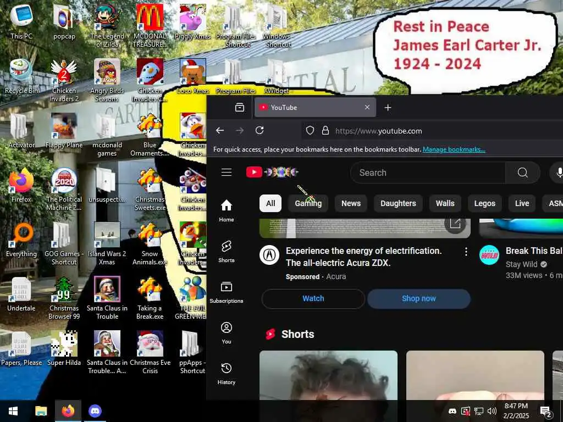The height and width of the screenshot is (422, 563).
Task: Open Shorts in the sidebar
Action: tap(226, 251)
